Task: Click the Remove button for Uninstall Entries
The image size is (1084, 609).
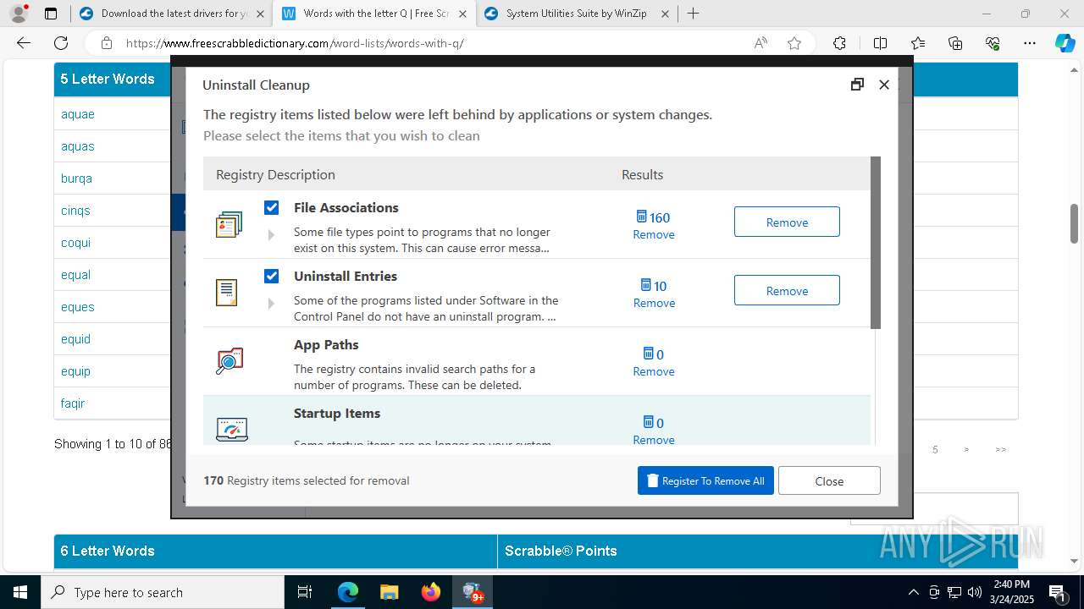Action: pyautogui.click(x=787, y=290)
